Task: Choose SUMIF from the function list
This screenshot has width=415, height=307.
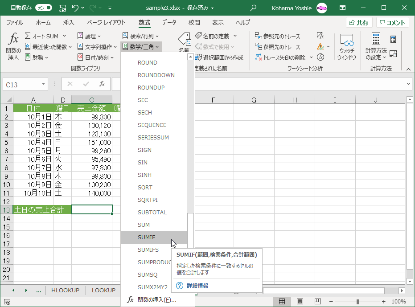Action: (x=147, y=237)
